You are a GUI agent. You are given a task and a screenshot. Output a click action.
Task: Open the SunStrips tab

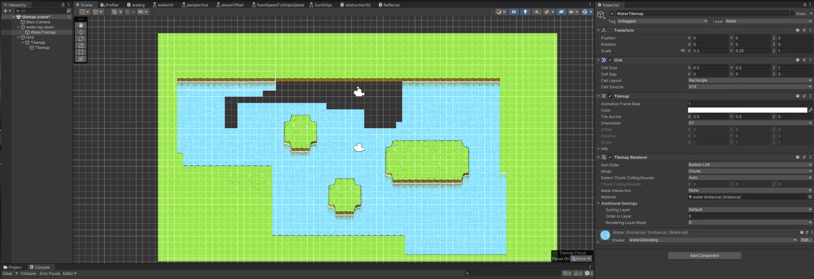321,5
